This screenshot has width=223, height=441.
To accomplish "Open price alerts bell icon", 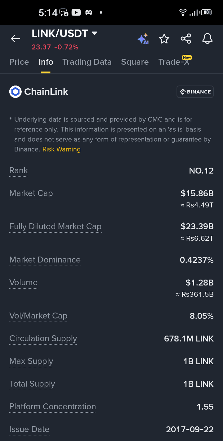I will pyautogui.click(x=208, y=39).
